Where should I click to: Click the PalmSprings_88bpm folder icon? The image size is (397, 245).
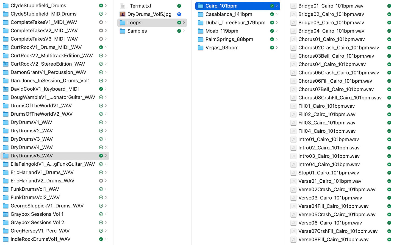pos(201,39)
